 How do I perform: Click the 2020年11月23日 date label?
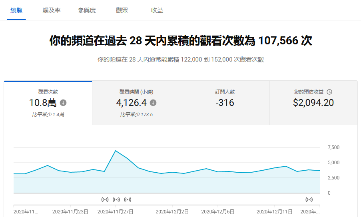(70, 212)
